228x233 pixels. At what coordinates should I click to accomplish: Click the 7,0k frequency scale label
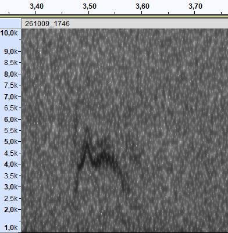point(11,96)
